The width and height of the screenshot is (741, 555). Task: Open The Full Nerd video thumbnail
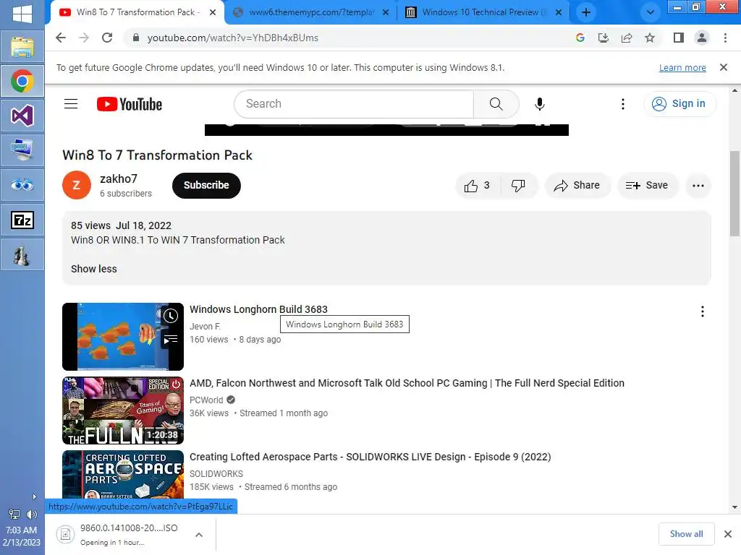click(x=123, y=410)
